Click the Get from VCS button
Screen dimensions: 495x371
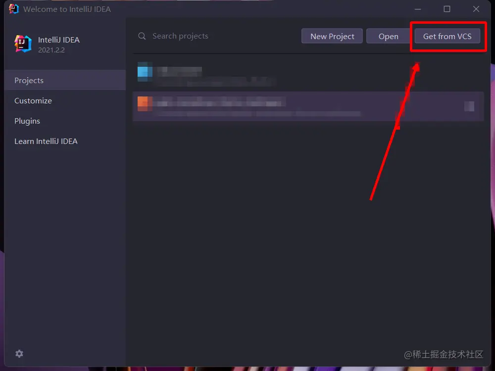447,36
